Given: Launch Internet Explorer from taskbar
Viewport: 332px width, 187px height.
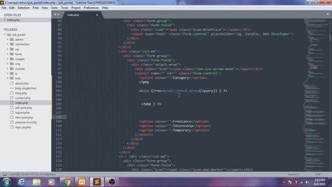Looking at the screenshot, I should tap(22, 182).
